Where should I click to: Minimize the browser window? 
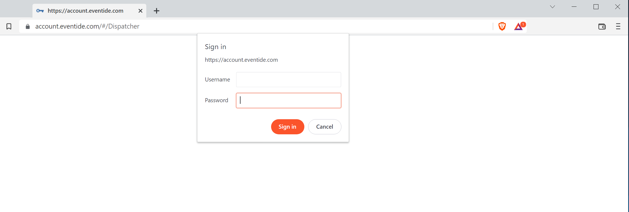tap(574, 7)
